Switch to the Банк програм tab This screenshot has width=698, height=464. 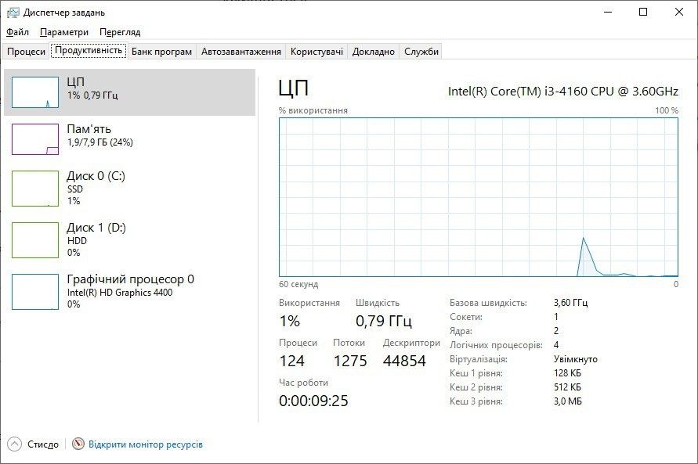click(161, 52)
